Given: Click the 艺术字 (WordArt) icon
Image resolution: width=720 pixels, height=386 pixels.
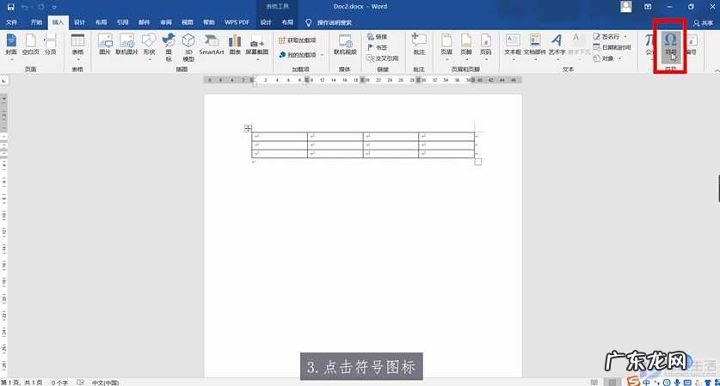Looking at the screenshot, I should click(x=557, y=46).
